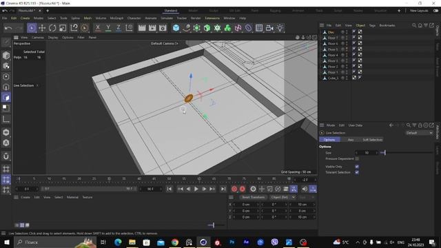Click the Enable Snap magnet icon
Viewport: 441px width, 248px height.
[x=6, y=156]
